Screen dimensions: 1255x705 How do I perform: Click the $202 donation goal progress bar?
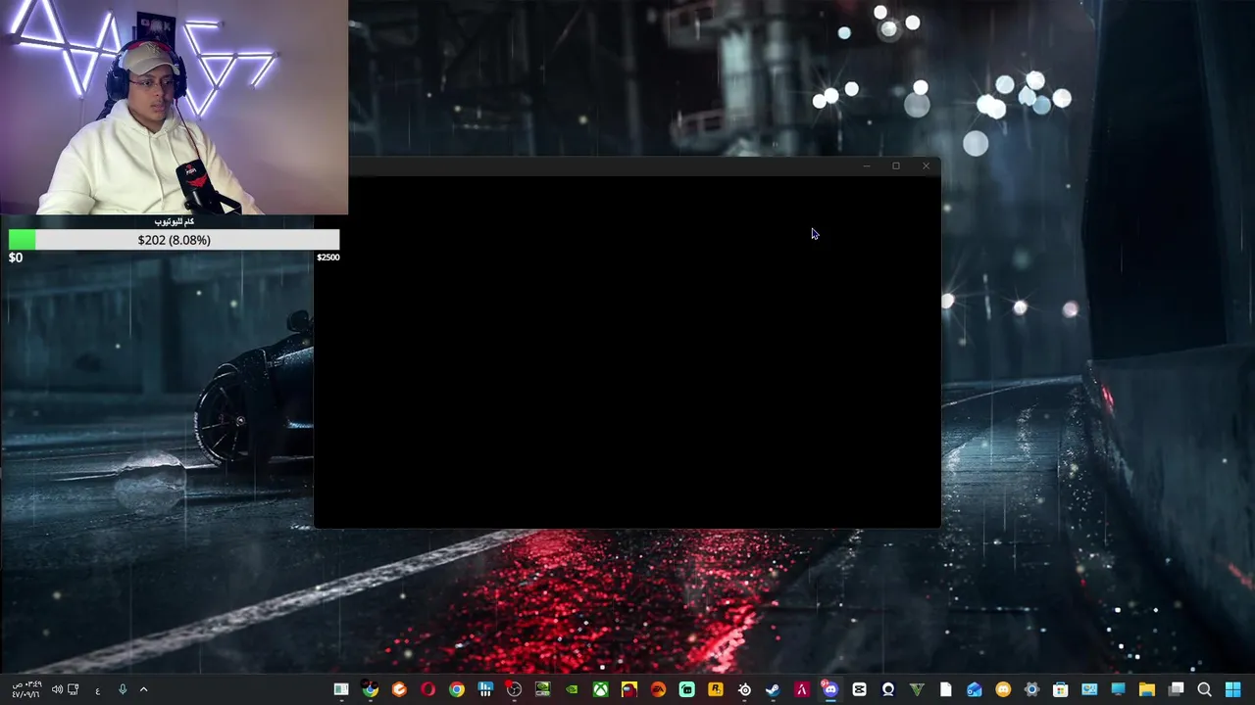174,240
